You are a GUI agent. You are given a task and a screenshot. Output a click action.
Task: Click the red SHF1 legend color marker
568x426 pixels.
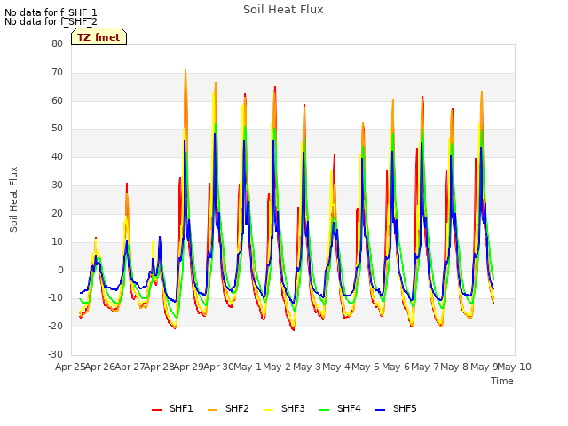tap(156, 410)
